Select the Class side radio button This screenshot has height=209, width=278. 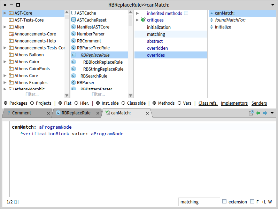click(123, 103)
